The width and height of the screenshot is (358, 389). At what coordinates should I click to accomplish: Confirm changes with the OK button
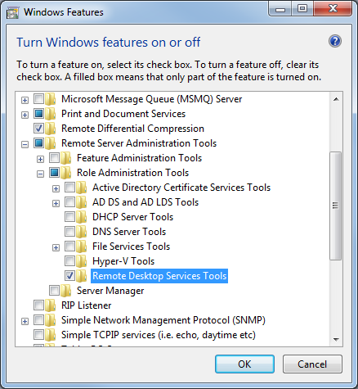[x=244, y=364]
